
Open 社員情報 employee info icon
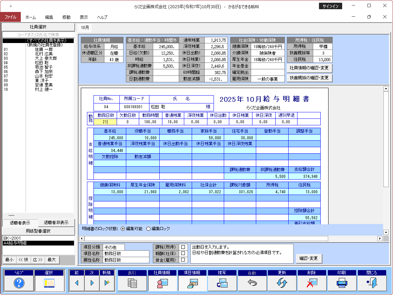(162, 283)
